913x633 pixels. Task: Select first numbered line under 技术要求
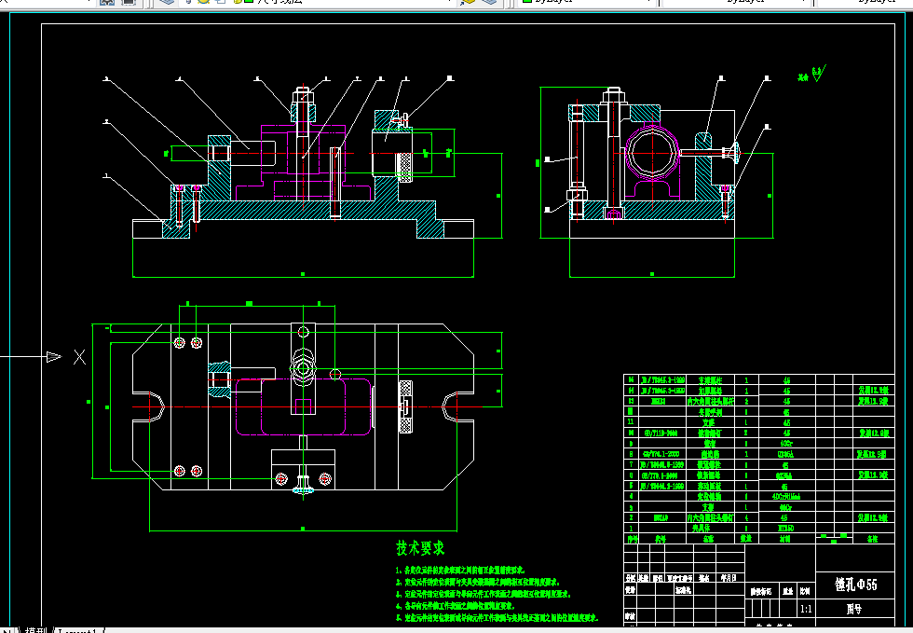pyautogui.click(x=460, y=570)
